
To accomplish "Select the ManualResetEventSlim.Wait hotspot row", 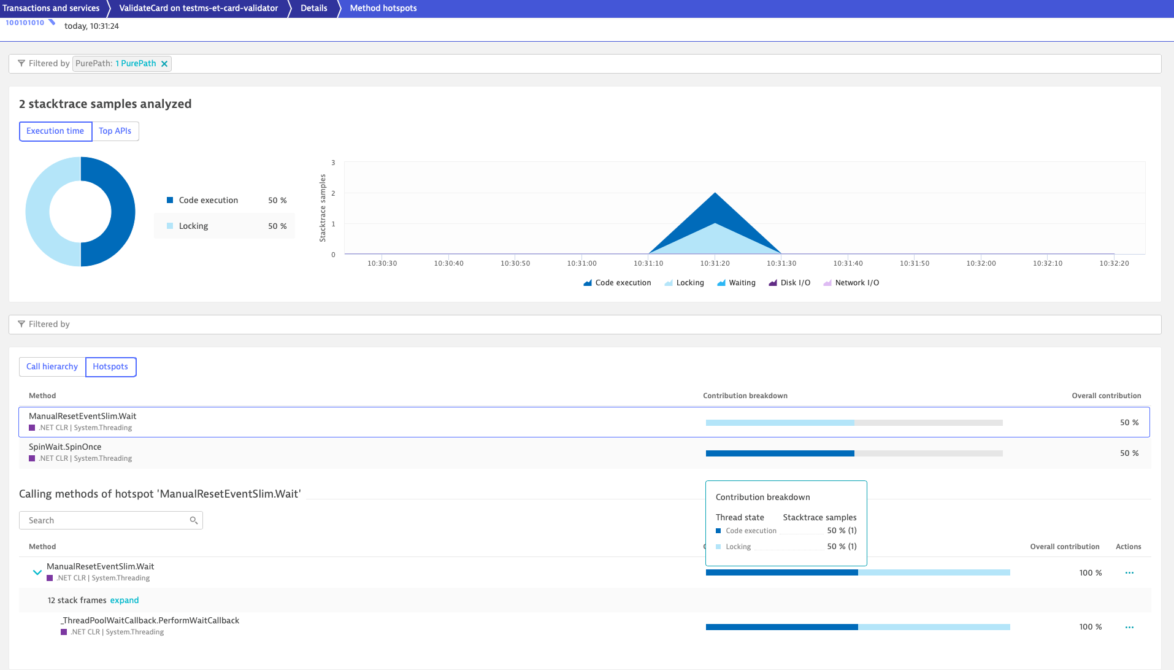I will [584, 422].
